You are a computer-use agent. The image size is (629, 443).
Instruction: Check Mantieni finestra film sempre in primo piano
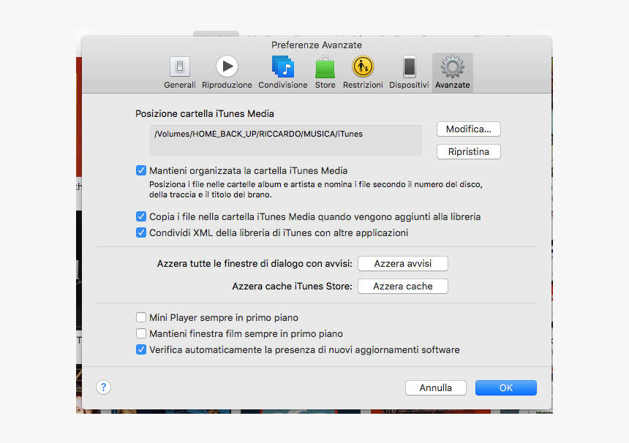pyautogui.click(x=141, y=333)
